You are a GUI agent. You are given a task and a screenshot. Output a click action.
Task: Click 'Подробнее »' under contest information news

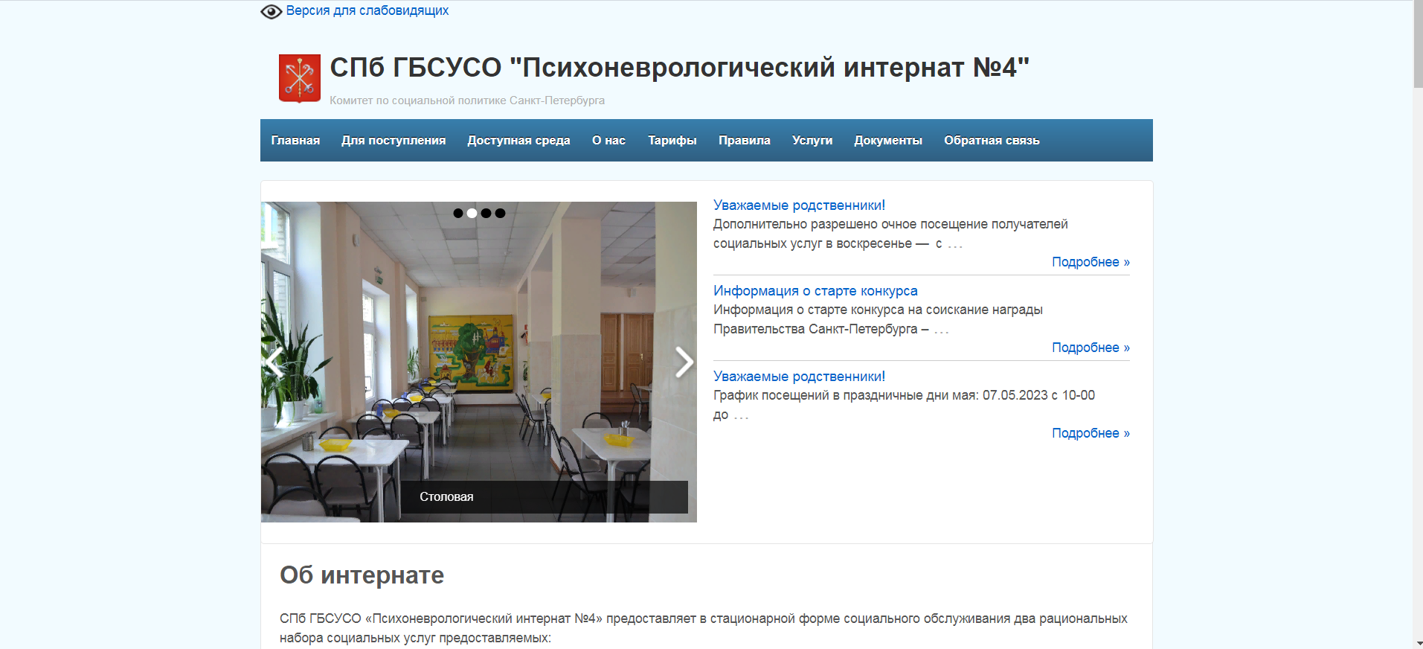click(1090, 348)
